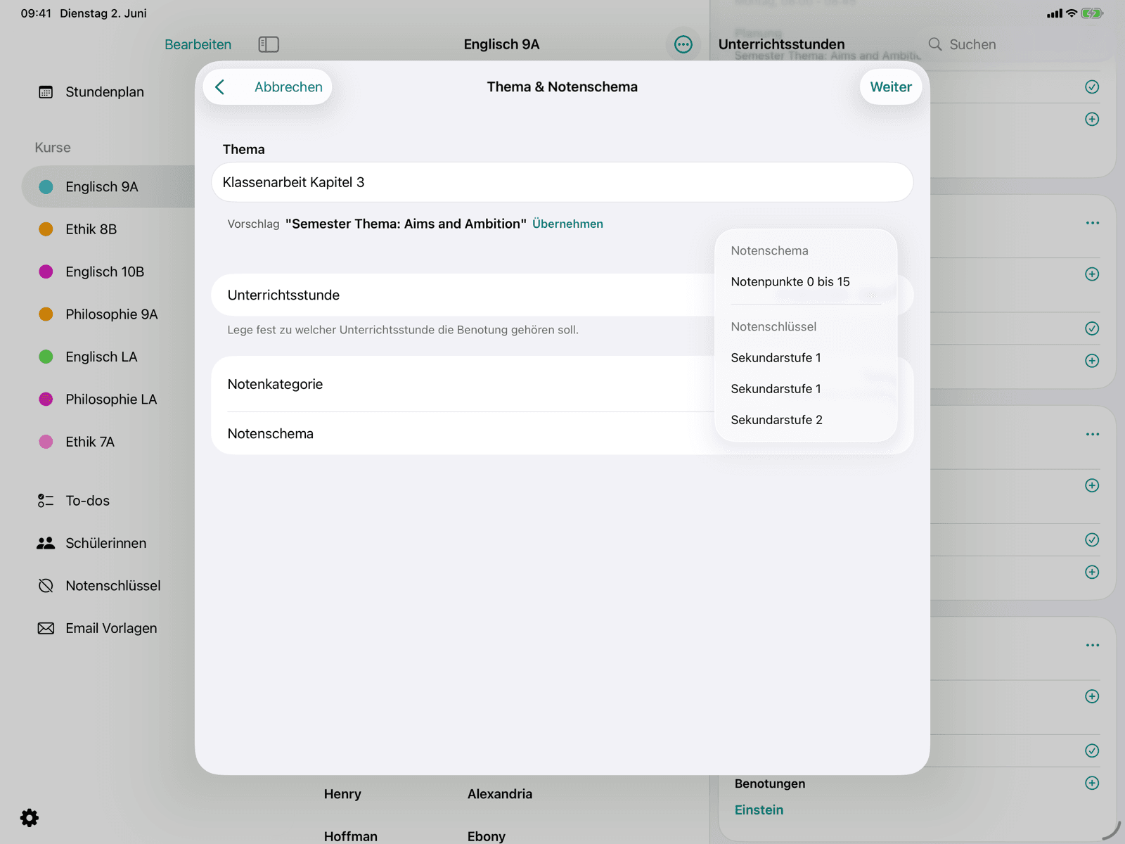The width and height of the screenshot is (1125, 844).
Task: Open Schülerinnen people icon
Action: (46, 543)
